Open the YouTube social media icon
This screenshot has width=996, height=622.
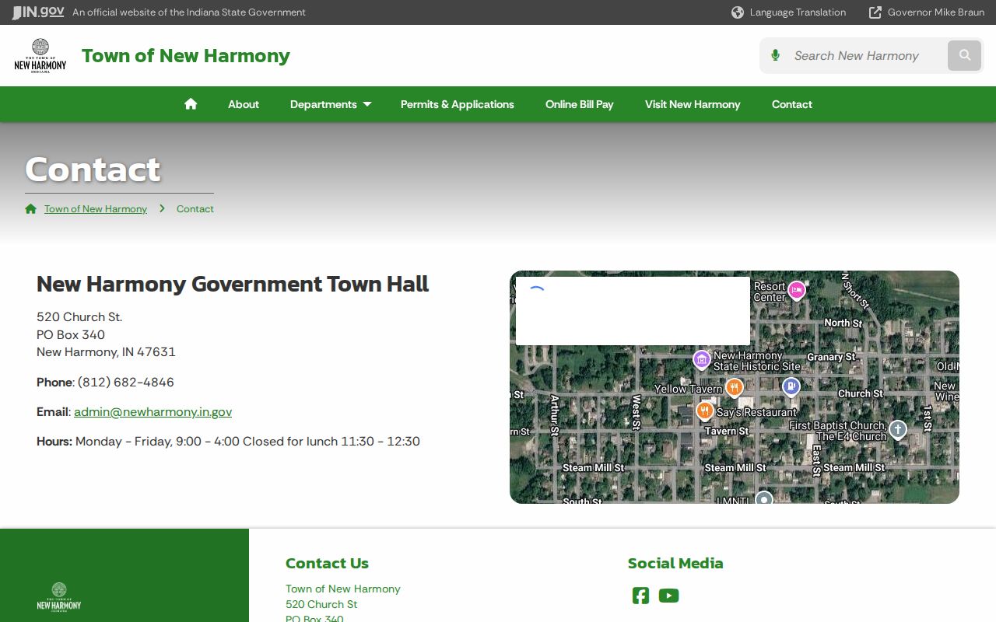point(668,596)
